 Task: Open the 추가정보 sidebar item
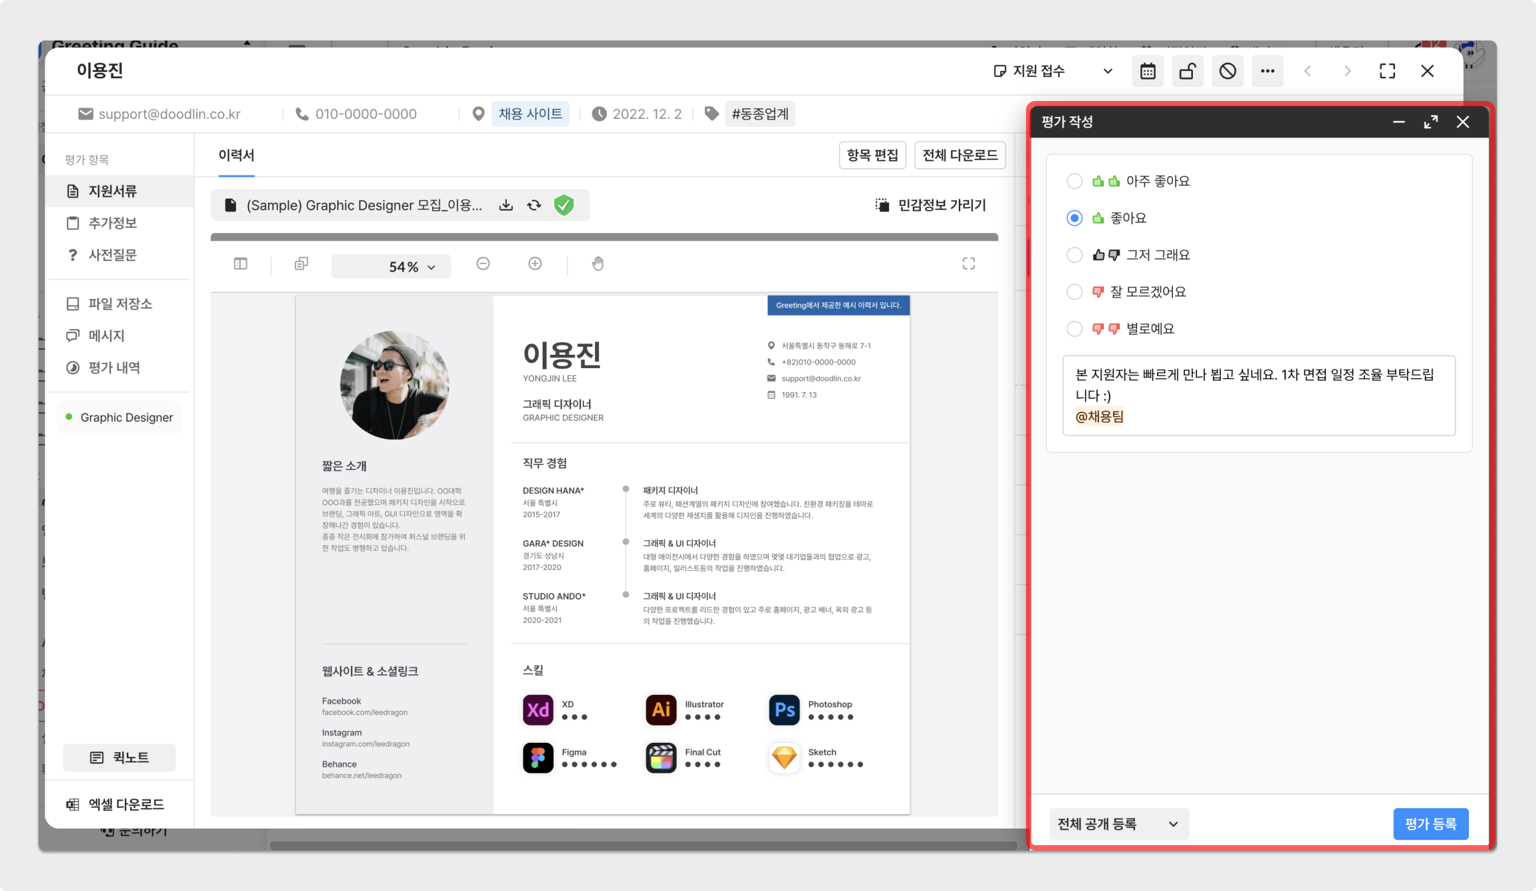112,223
